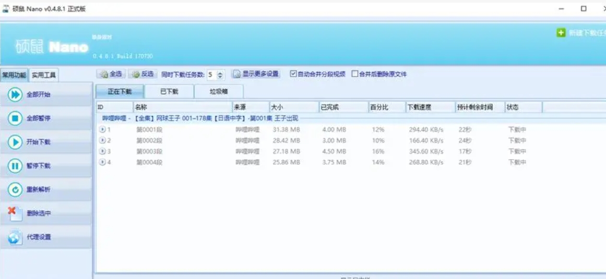606x279 pixels.
Task: Click the 10% percentage cell
Action: (x=378, y=140)
